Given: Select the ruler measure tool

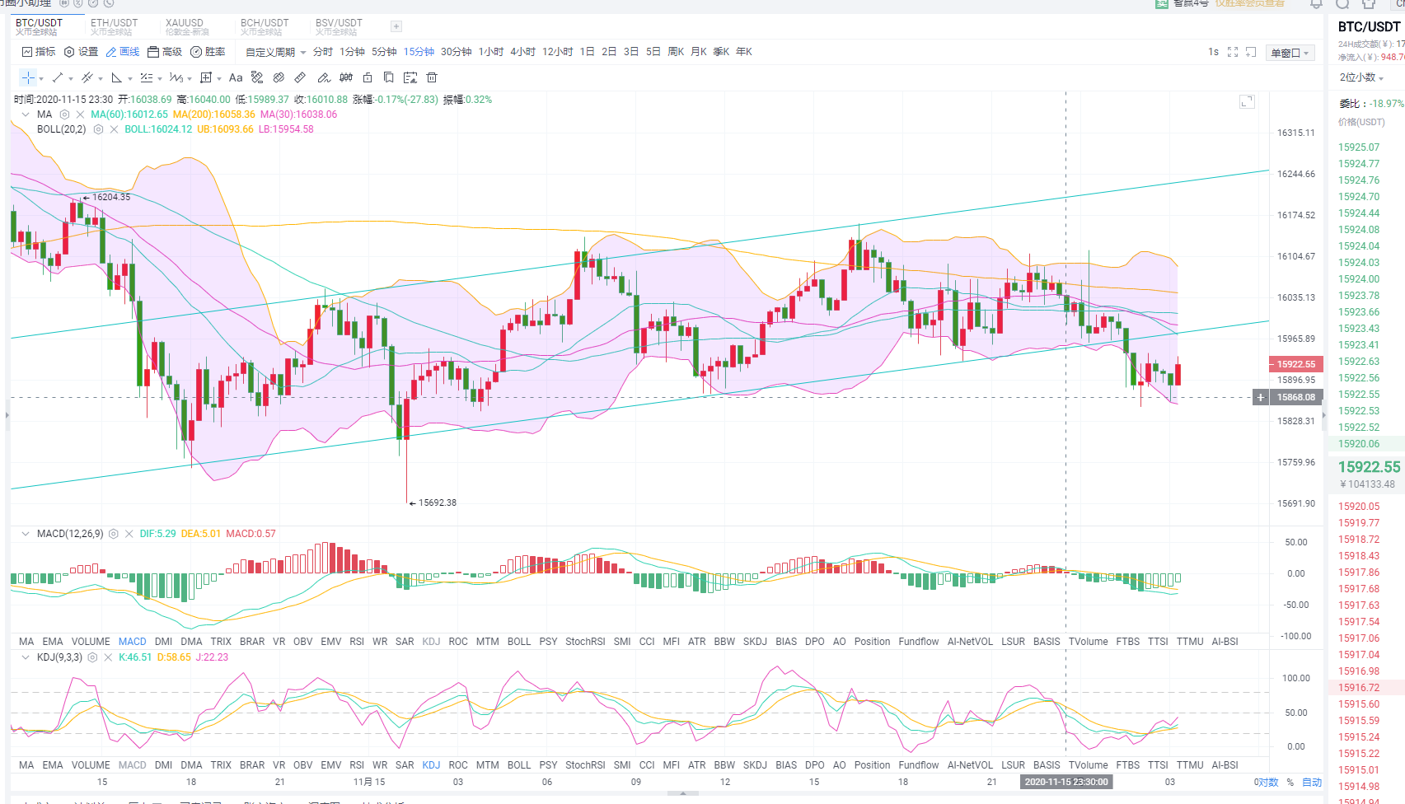Looking at the screenshot, I should click(x=300, y=77).
